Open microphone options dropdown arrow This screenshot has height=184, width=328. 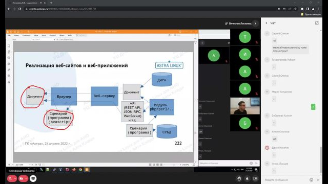point(15,178)
